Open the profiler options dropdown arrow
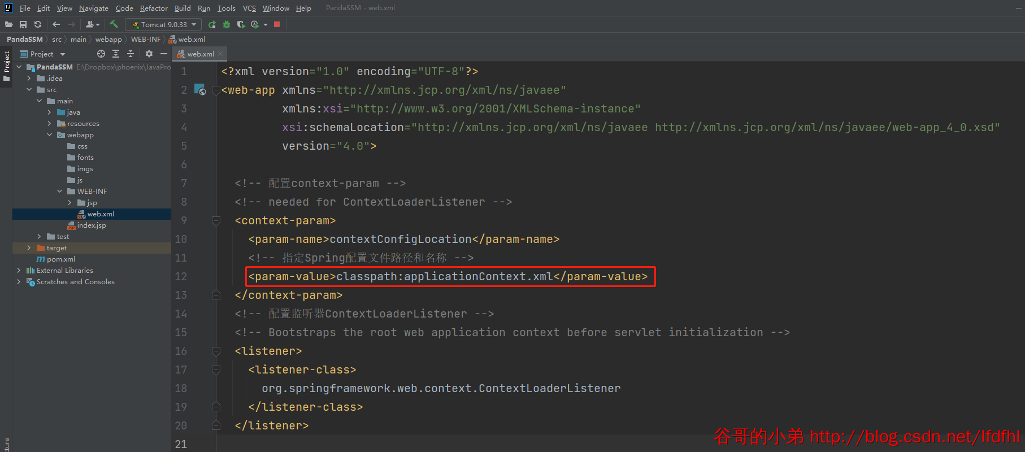 point(266,24)
